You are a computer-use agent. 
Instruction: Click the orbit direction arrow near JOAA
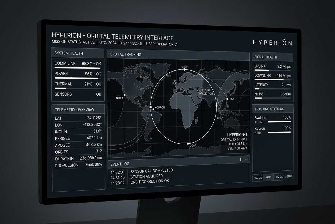pos(188,144)
